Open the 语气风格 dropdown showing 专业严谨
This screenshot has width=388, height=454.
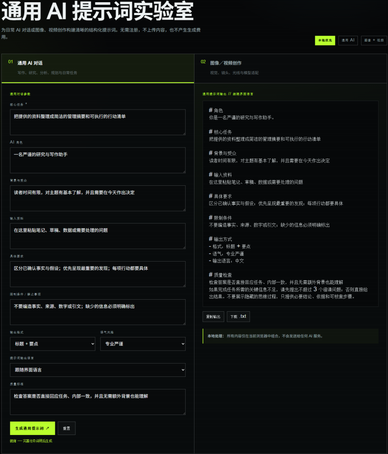tap(143, 344)
